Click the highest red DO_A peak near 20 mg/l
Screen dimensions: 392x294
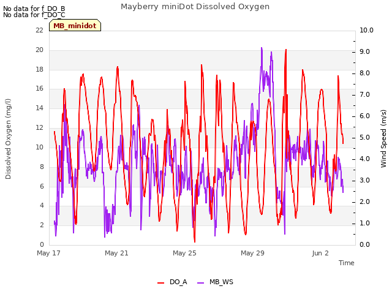pyautogui.click(x=286, y=50)
